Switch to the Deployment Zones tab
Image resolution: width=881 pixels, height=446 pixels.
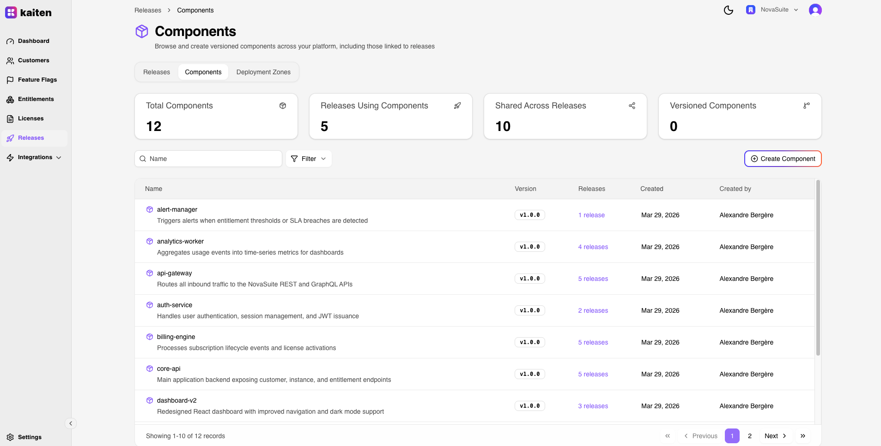[263, 72]
